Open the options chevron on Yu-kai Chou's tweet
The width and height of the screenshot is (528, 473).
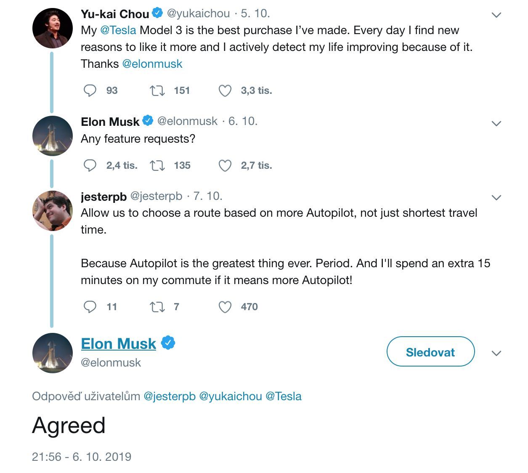click(x=496, y=13)
